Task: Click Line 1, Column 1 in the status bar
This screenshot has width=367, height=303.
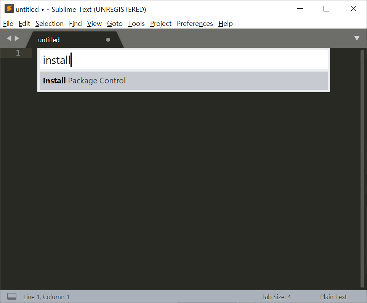Action: tap(46, 297)
